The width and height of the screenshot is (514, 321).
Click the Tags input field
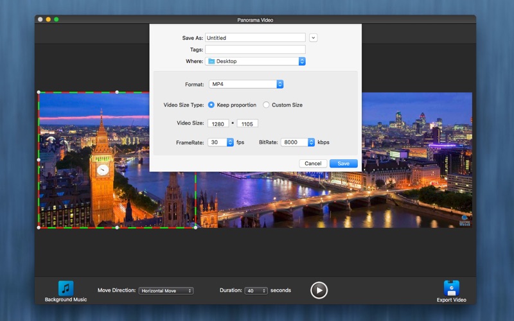click(255, 49)
